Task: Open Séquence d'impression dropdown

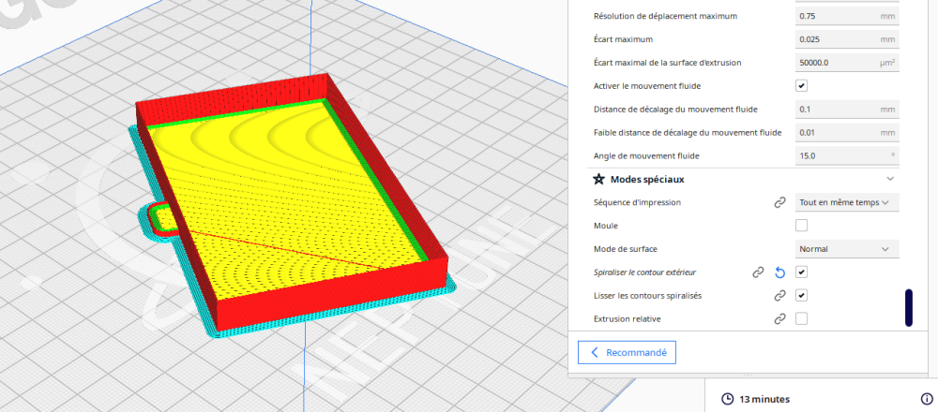Action: click(x=847, y=202)
